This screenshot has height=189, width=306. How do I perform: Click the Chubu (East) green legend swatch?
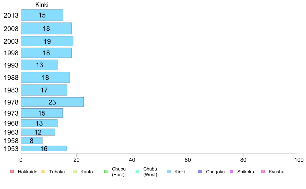point(106,172)
